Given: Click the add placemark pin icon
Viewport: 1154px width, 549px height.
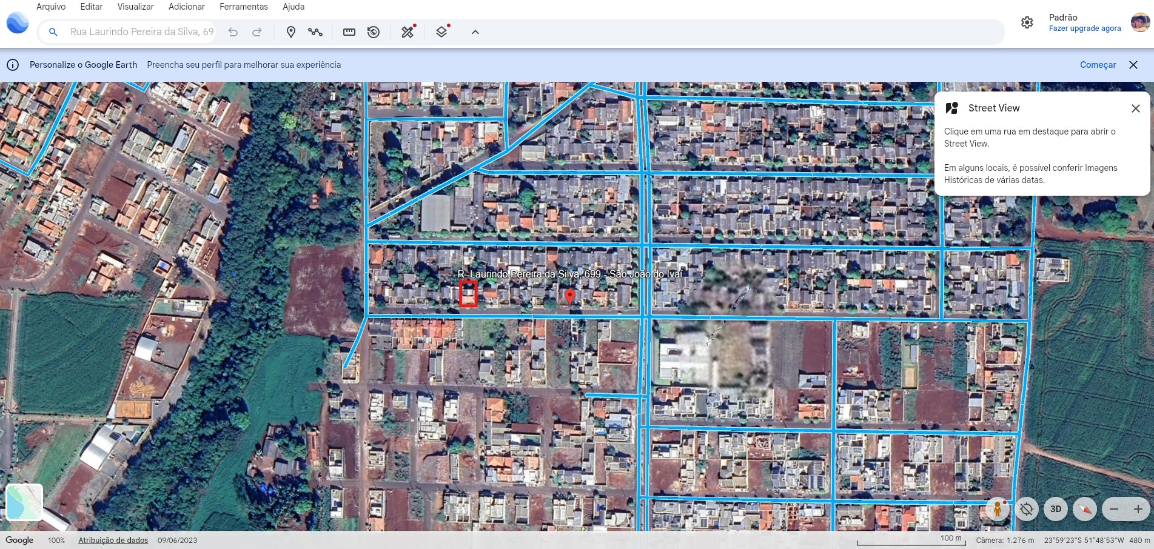Looking at the screenshot, I should [x=291, y=32].
